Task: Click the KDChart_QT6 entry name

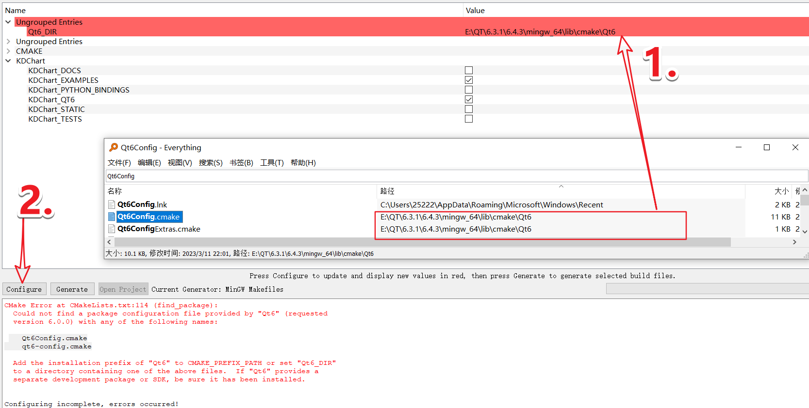Action: [51, 99]
